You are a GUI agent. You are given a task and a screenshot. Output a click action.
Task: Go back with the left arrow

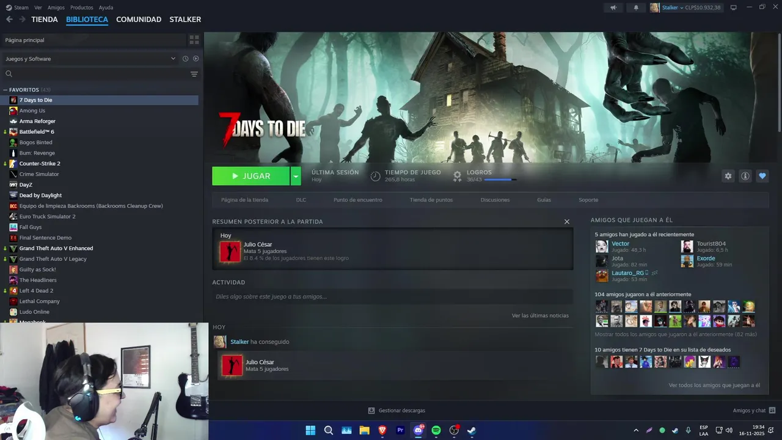tap(9, 20)
